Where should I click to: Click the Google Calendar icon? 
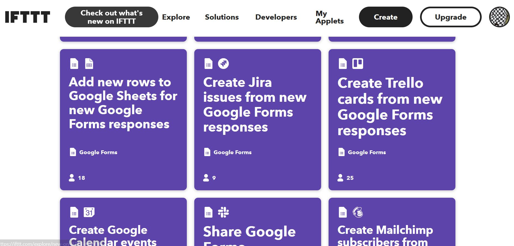(x=89, y=212)
